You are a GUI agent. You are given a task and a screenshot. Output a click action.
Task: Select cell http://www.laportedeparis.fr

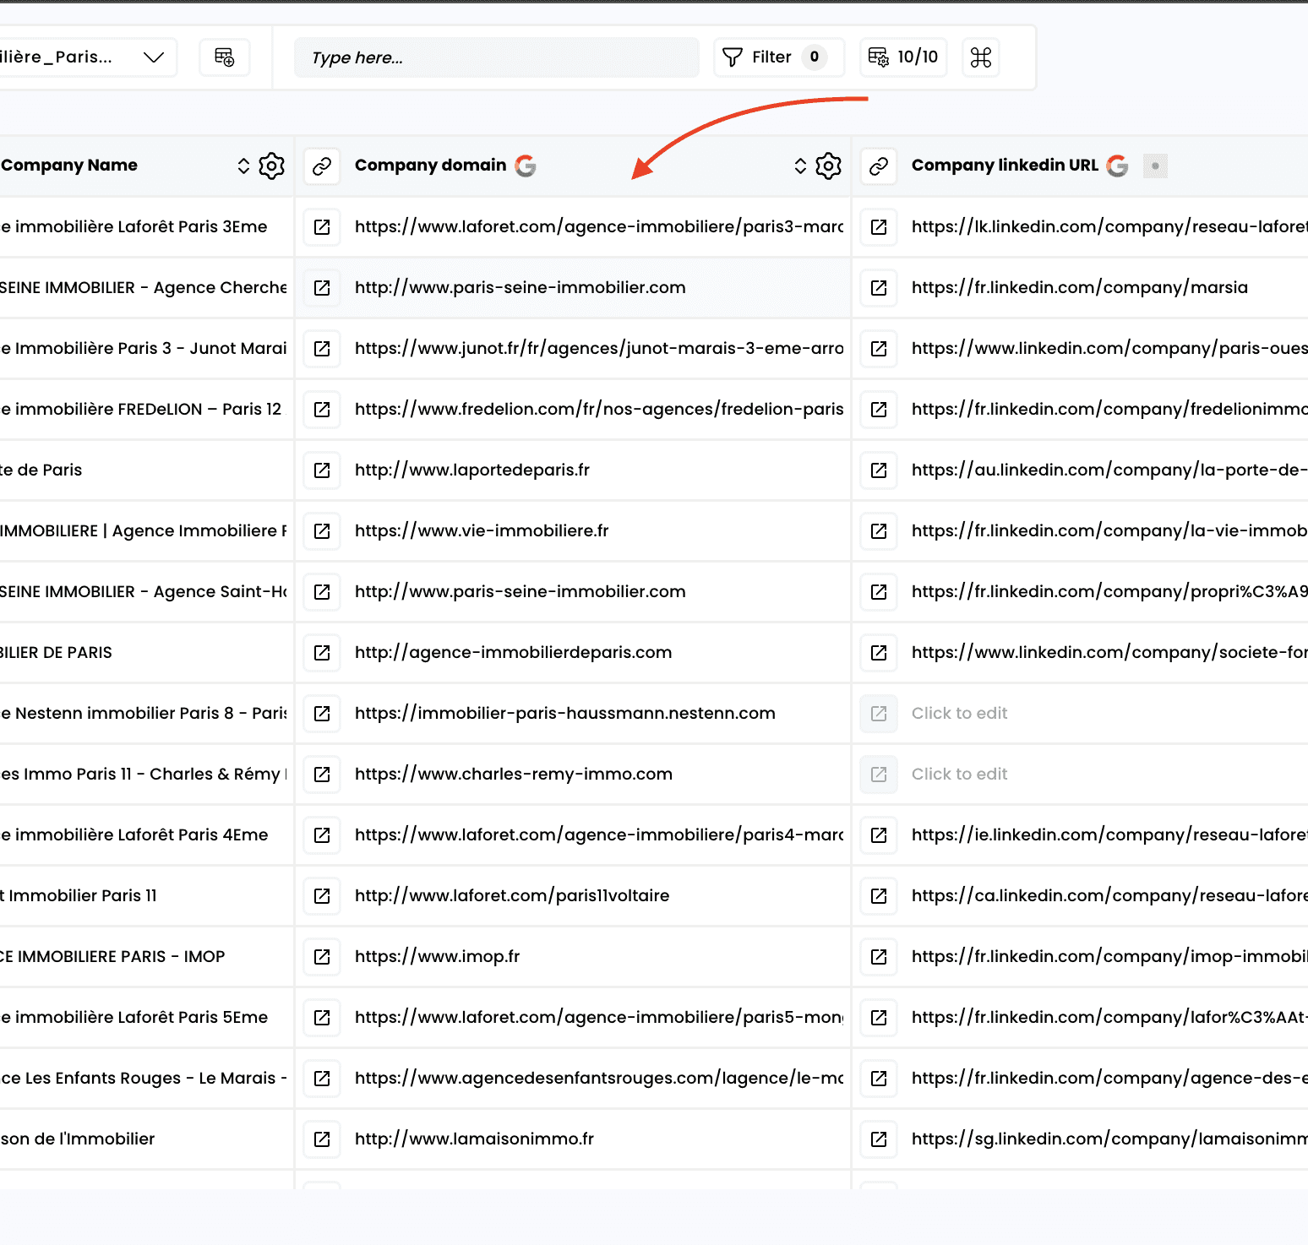472,470
